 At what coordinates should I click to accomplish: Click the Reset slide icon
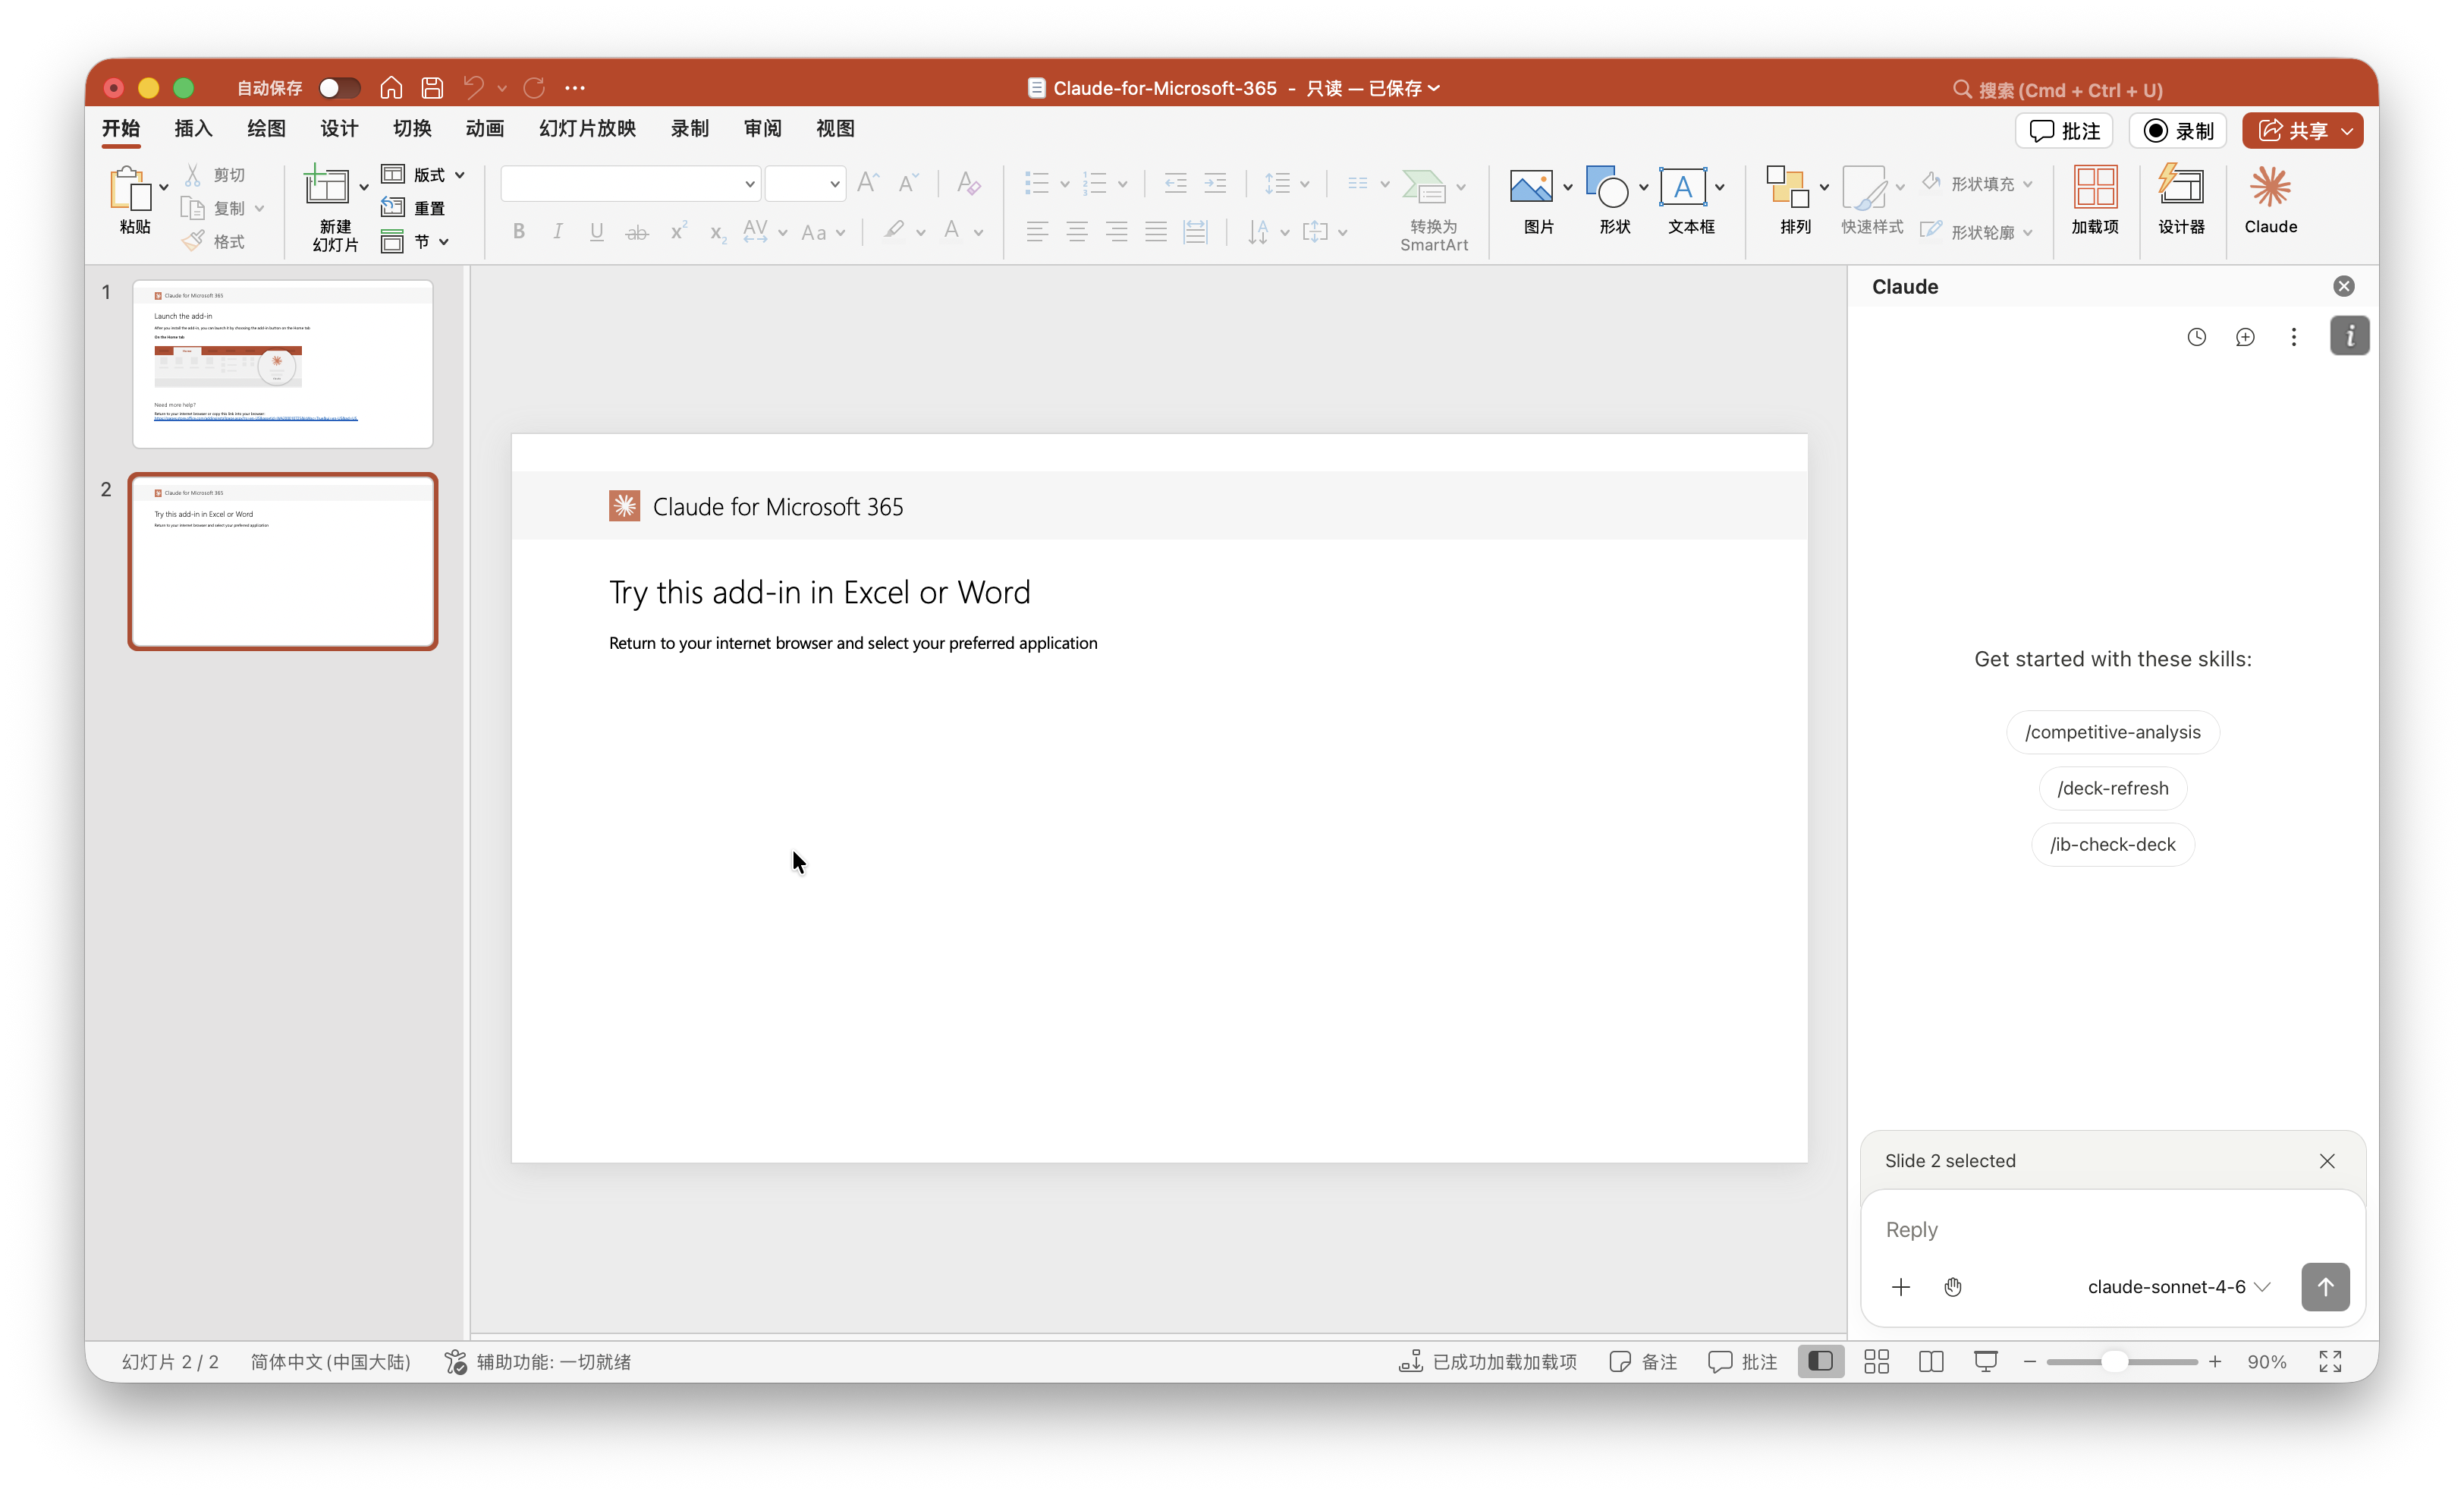pyautogui.click(x=393, y=208)
